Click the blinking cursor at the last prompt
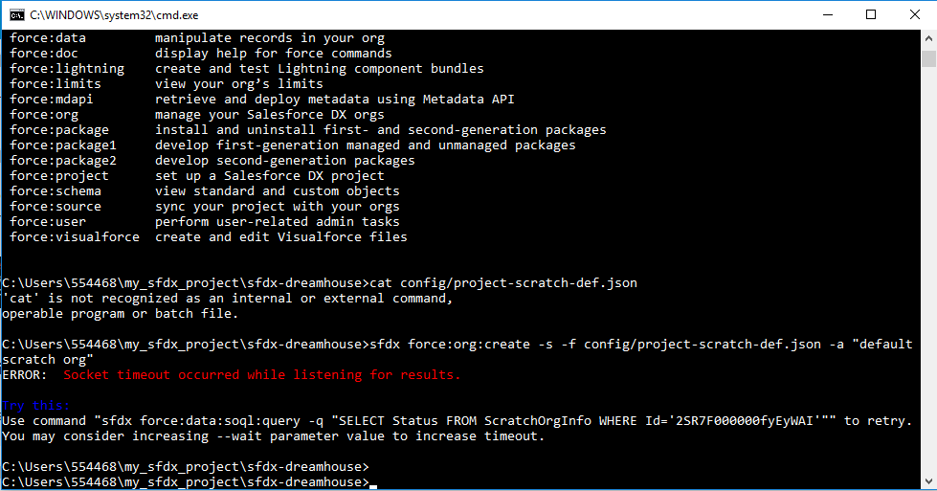This screenshot has width=937, height=491. point(373,483)
